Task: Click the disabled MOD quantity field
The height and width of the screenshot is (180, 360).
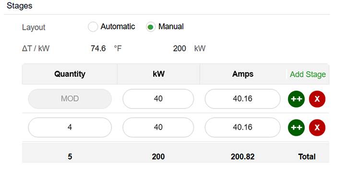Action: (70, 99)
